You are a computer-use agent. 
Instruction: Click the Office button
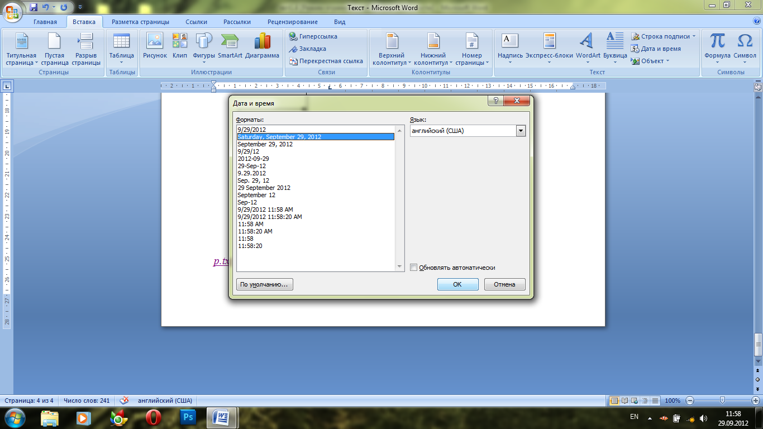click(x=12, y=11)
